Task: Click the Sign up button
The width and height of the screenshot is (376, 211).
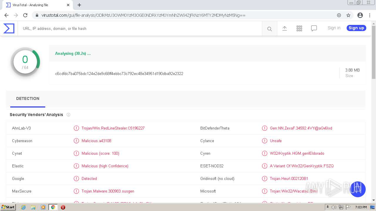Action: click(356, 28)
